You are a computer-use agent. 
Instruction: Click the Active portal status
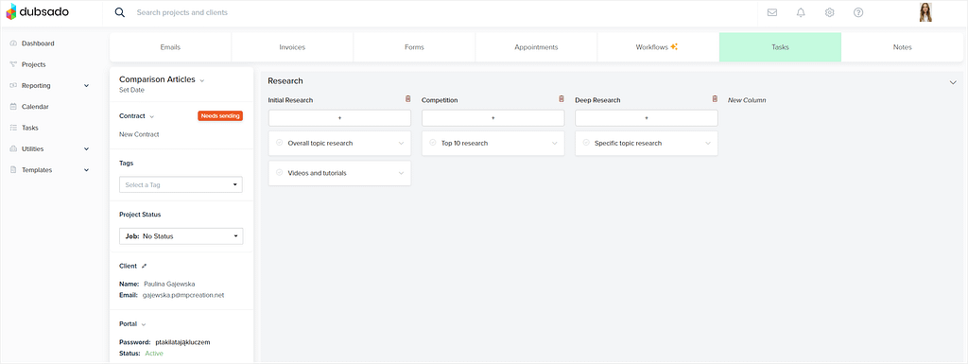click(x=154, y=354)
